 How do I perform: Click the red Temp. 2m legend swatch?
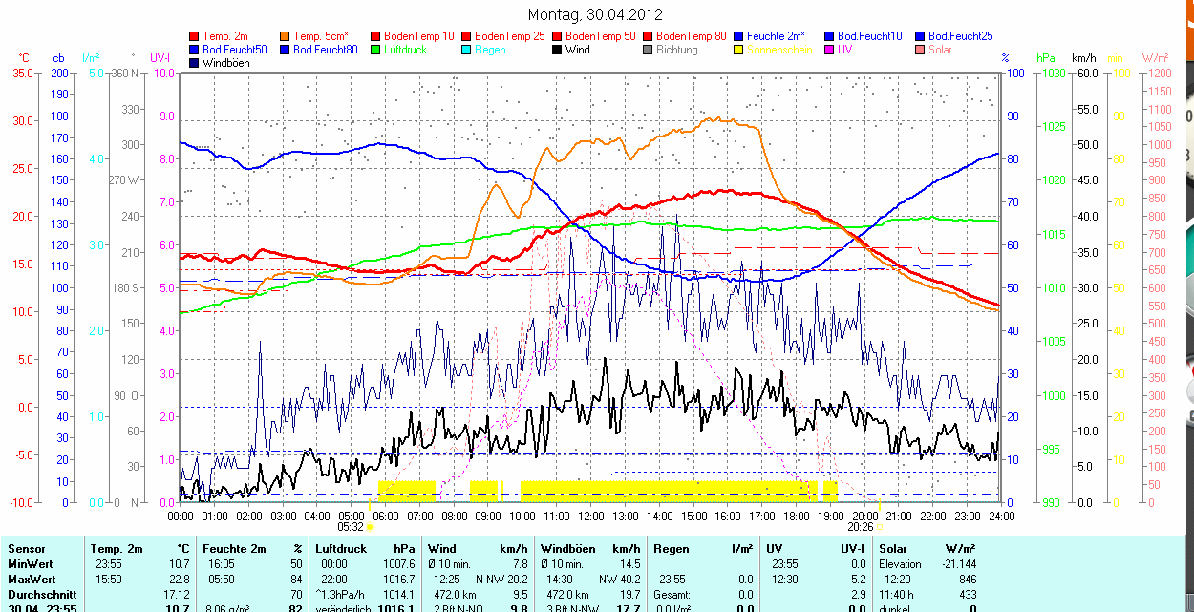[195, 36]
